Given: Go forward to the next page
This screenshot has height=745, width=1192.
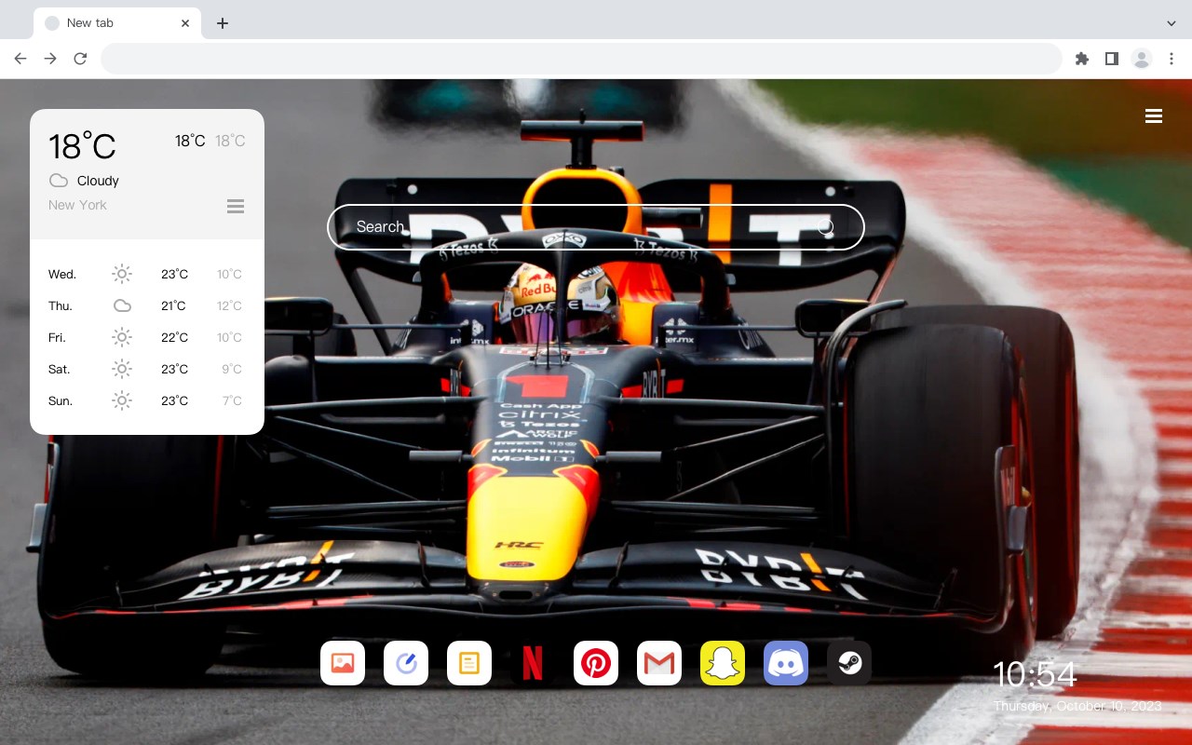Looking at the screenshot, I should [50, 59].
